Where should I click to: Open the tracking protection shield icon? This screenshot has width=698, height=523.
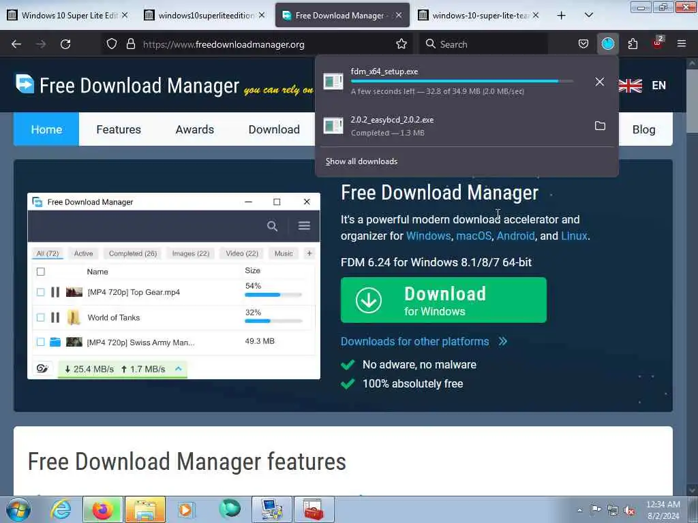[112, 44]
